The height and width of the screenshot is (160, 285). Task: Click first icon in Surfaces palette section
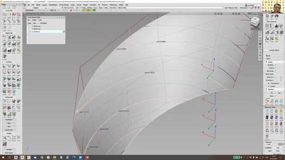tap(4, 66)
